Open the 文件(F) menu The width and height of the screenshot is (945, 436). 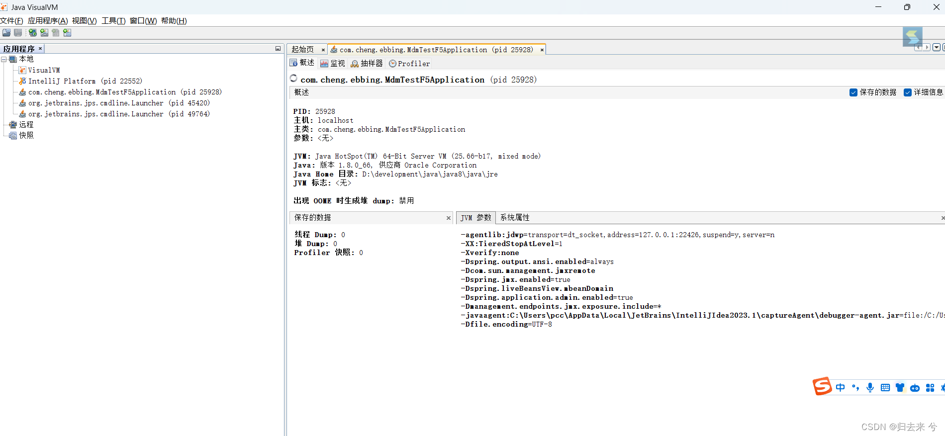coord(11,21)
